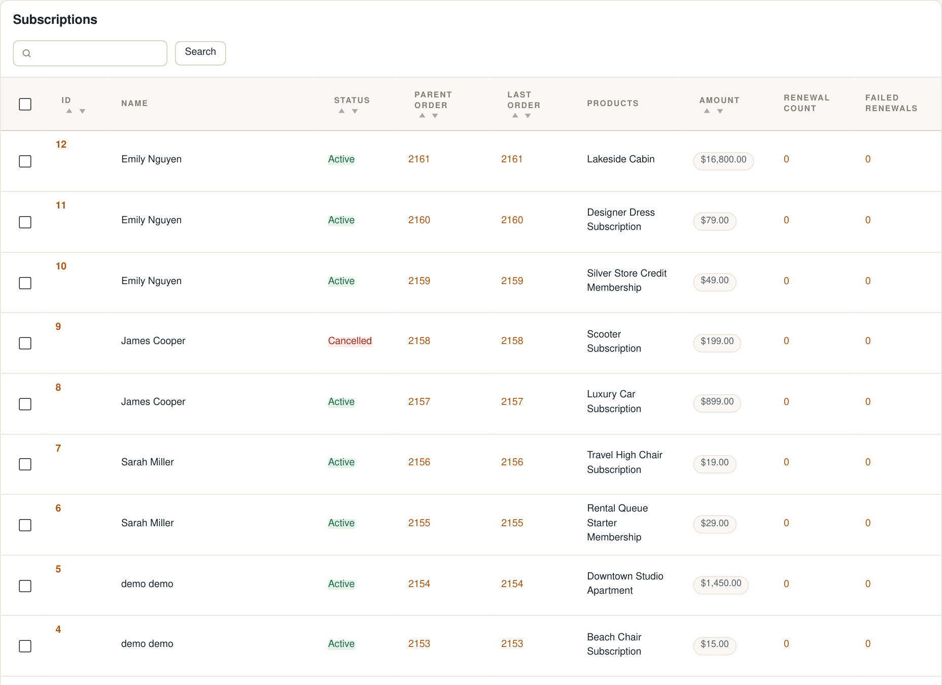Check the box for subscription 10
942x685 pixels.
[25, 283]
